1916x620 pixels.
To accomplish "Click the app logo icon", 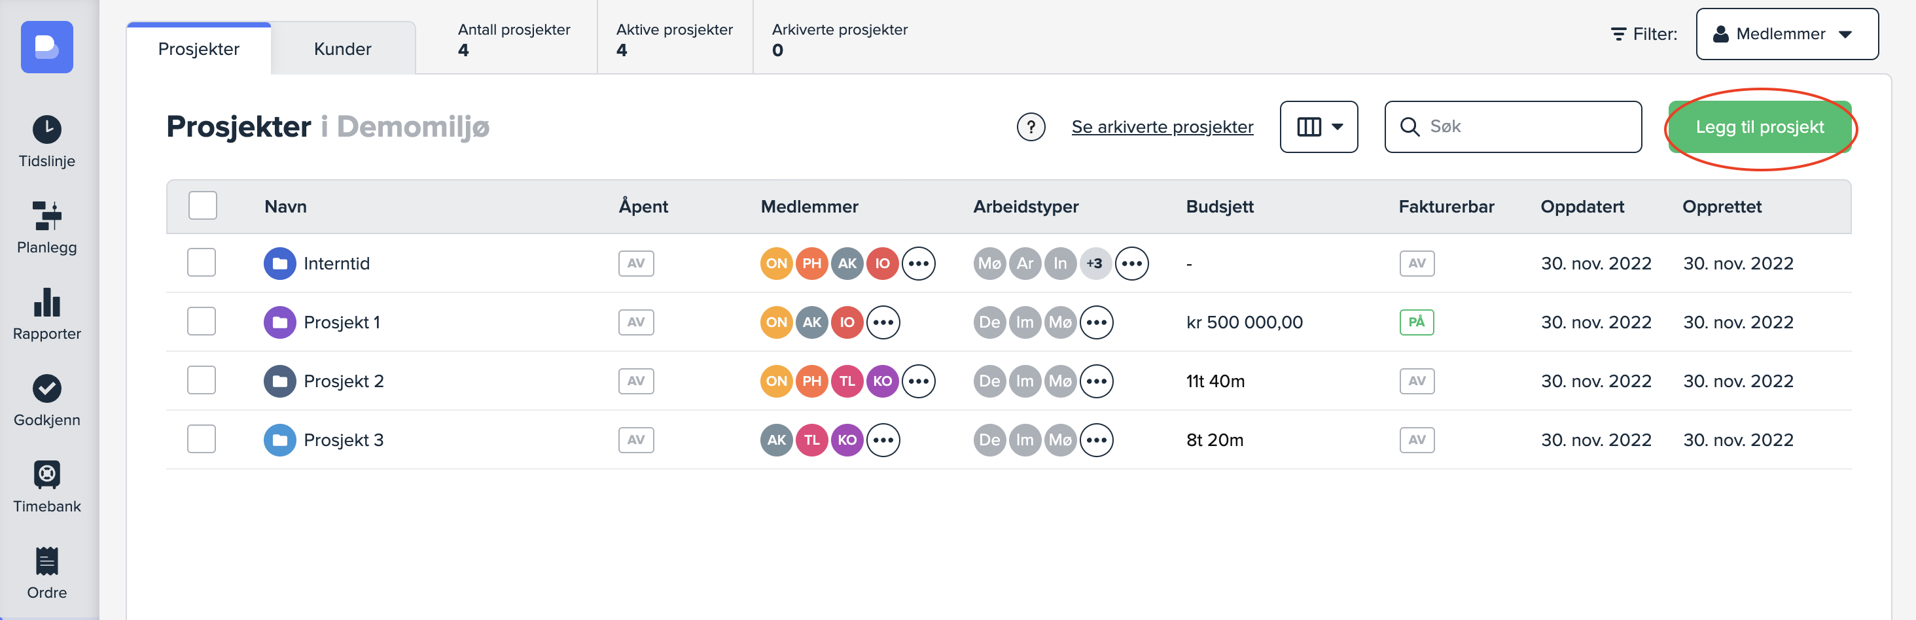I will coord(47,47).
